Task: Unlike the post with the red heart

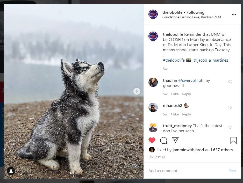Action: point(152,140)
